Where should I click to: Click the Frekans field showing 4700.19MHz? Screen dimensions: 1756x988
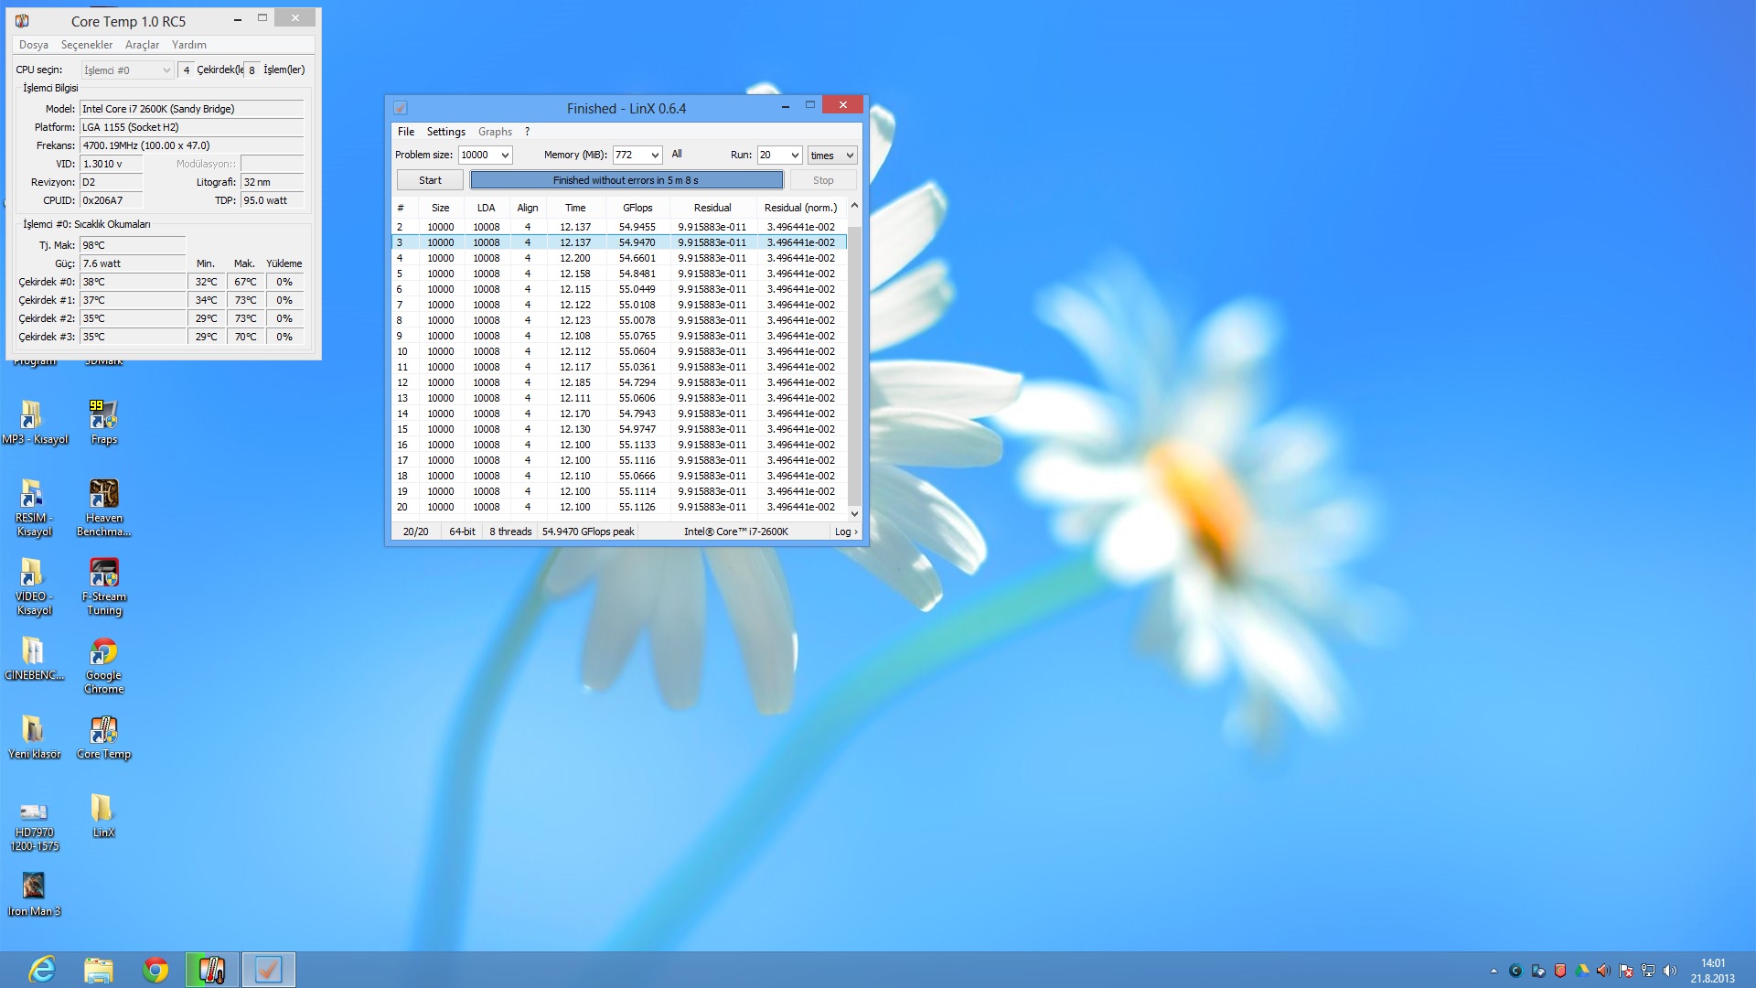[192, 145]
